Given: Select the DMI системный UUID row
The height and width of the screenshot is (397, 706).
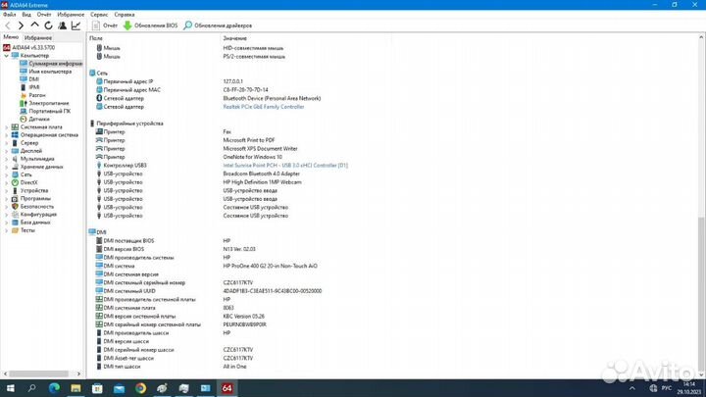Looking at the screenshot, I should point(210,291).
